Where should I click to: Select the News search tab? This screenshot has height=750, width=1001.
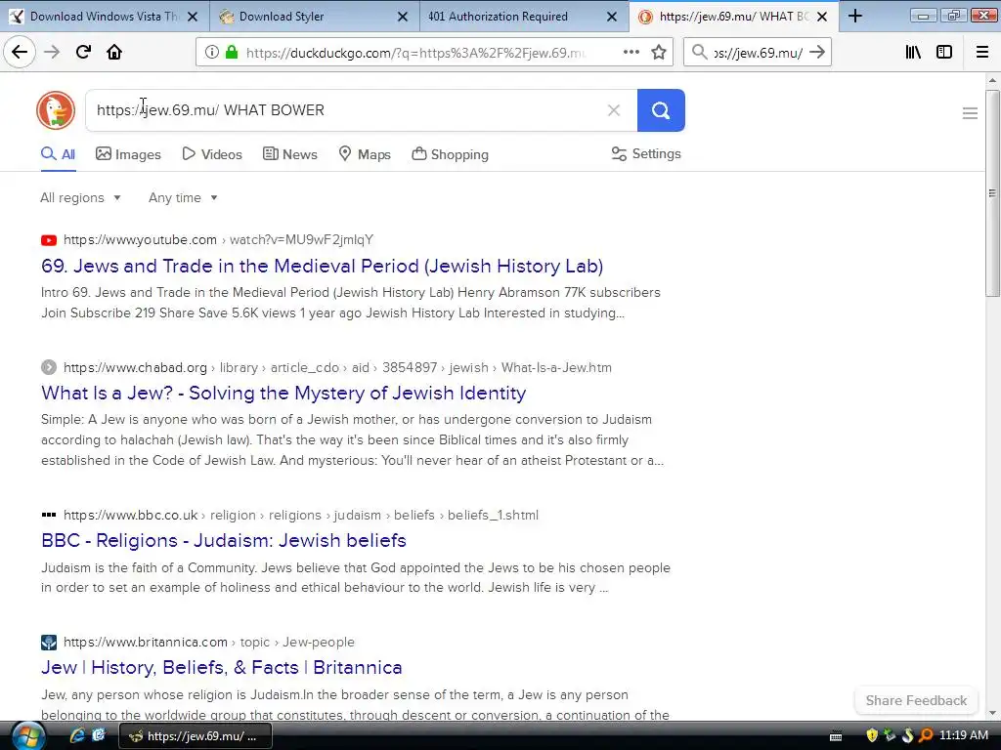coord(289,154)
